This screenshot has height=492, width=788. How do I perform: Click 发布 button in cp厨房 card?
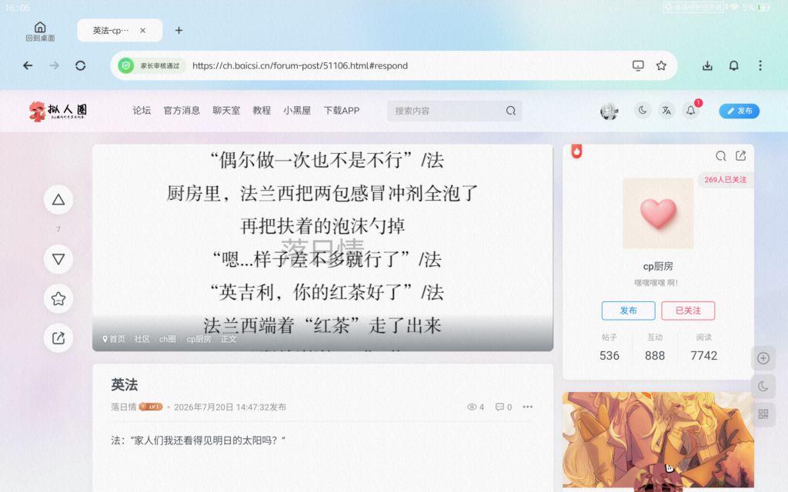click(x=628, y=311)
